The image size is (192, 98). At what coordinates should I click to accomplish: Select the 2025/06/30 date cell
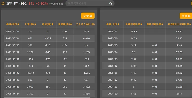(13, 66)
